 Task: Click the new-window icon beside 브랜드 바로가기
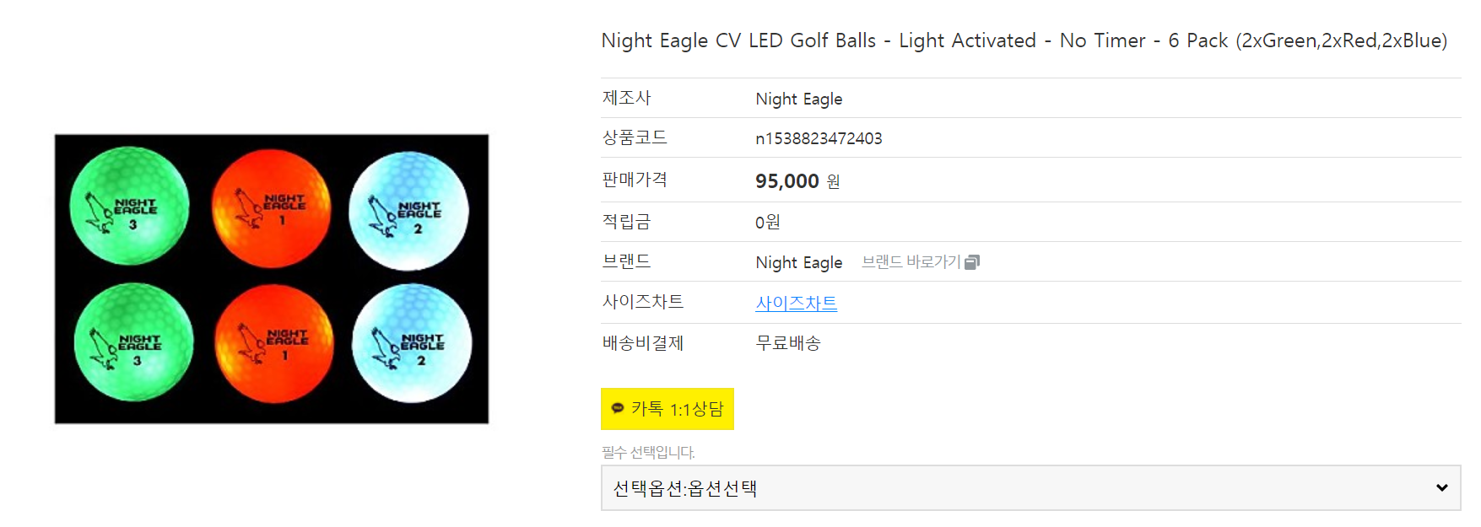click(x=972, y=262)
